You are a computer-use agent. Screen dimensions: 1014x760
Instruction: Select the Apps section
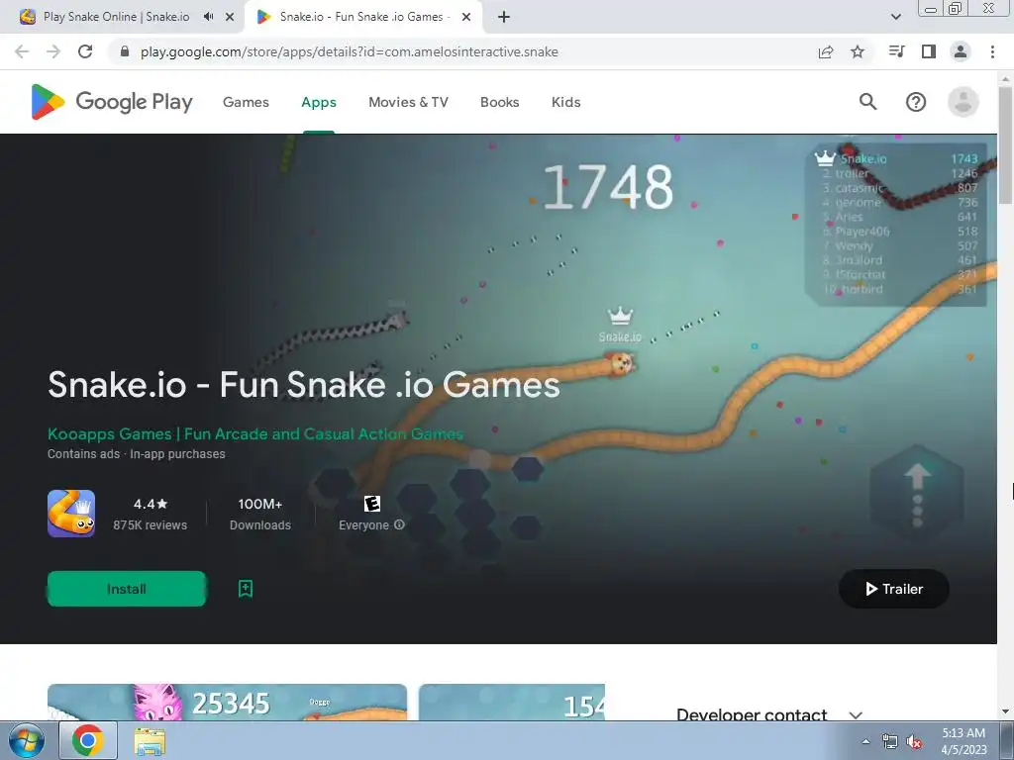[319, 102]
